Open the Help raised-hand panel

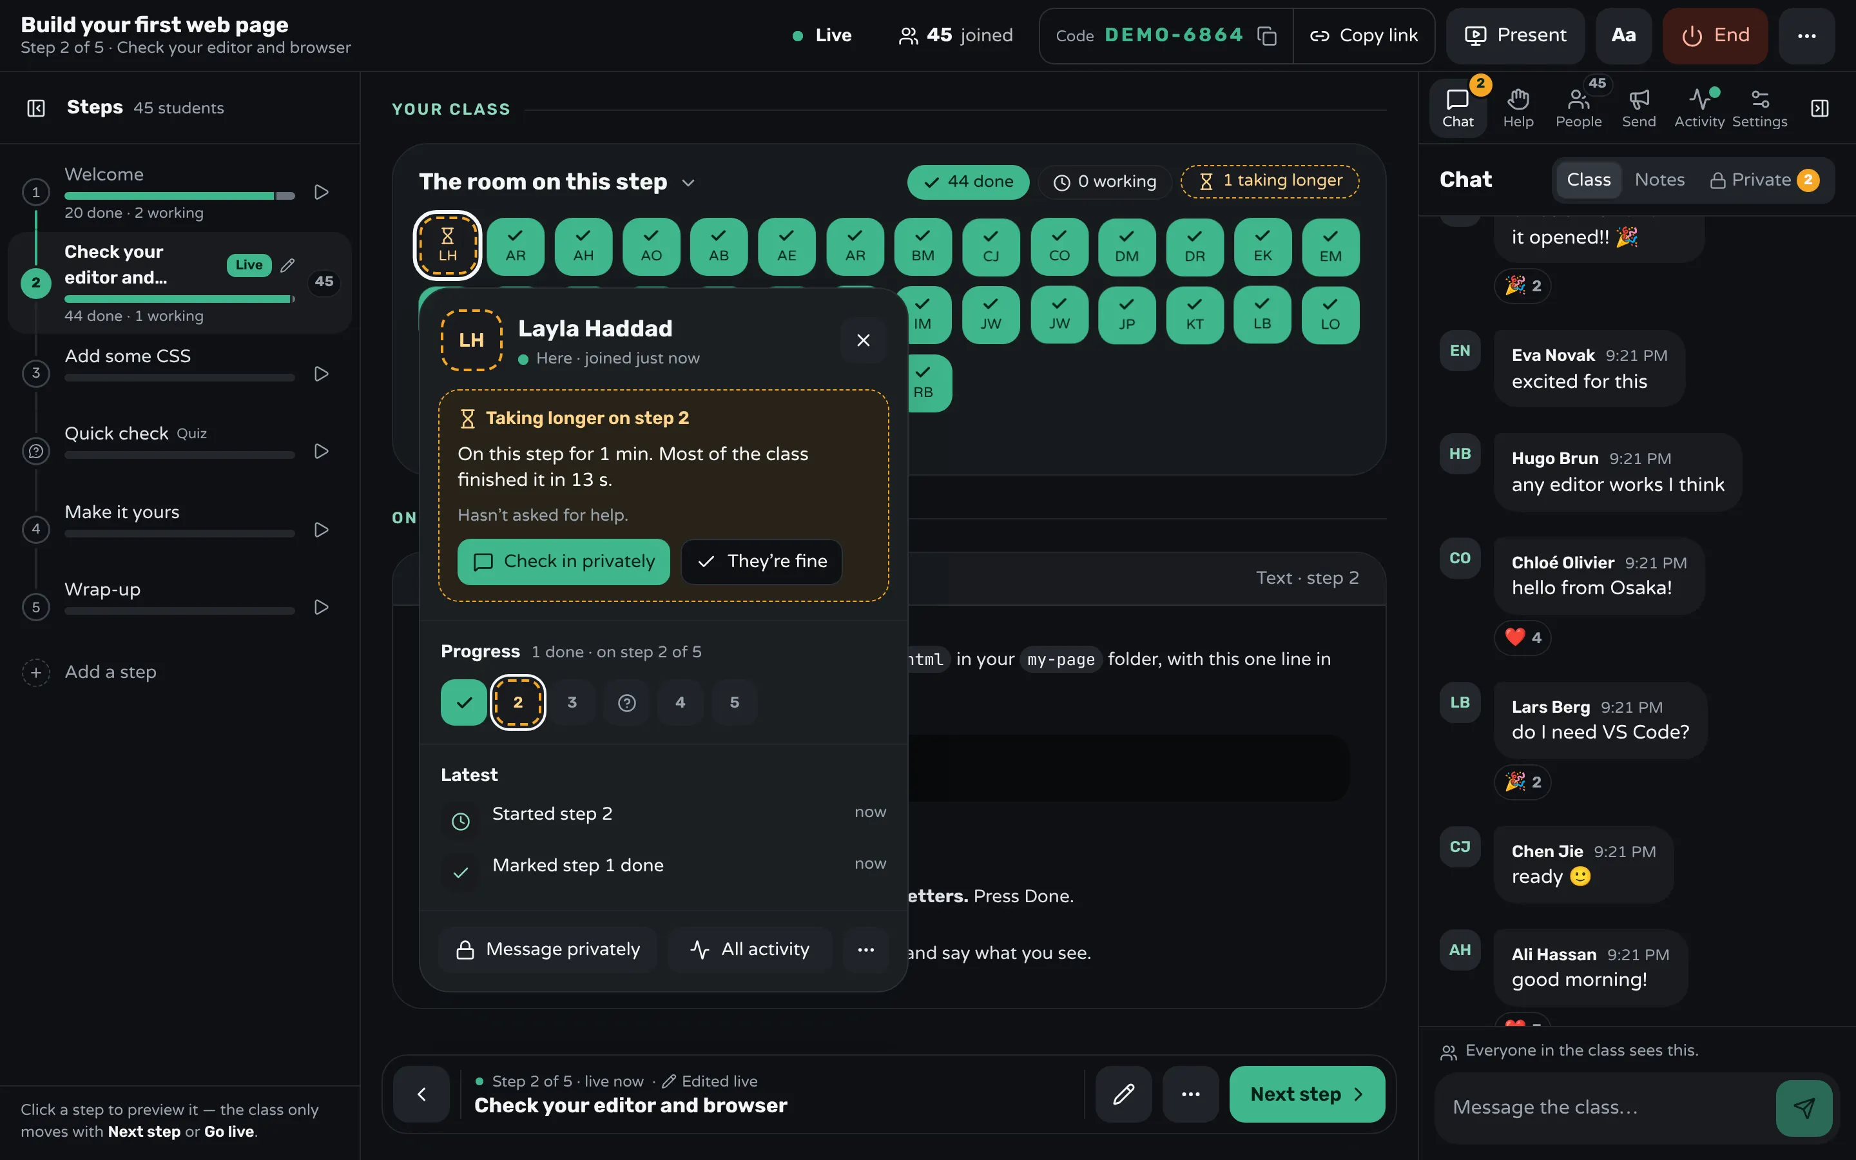1518,108
